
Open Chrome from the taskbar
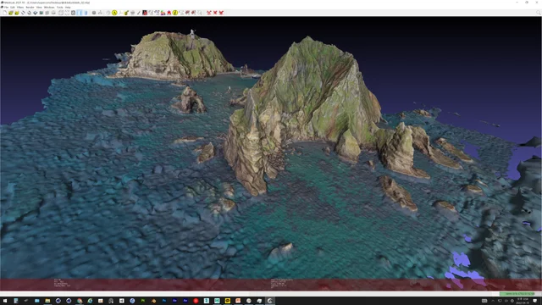pos(79,301)
